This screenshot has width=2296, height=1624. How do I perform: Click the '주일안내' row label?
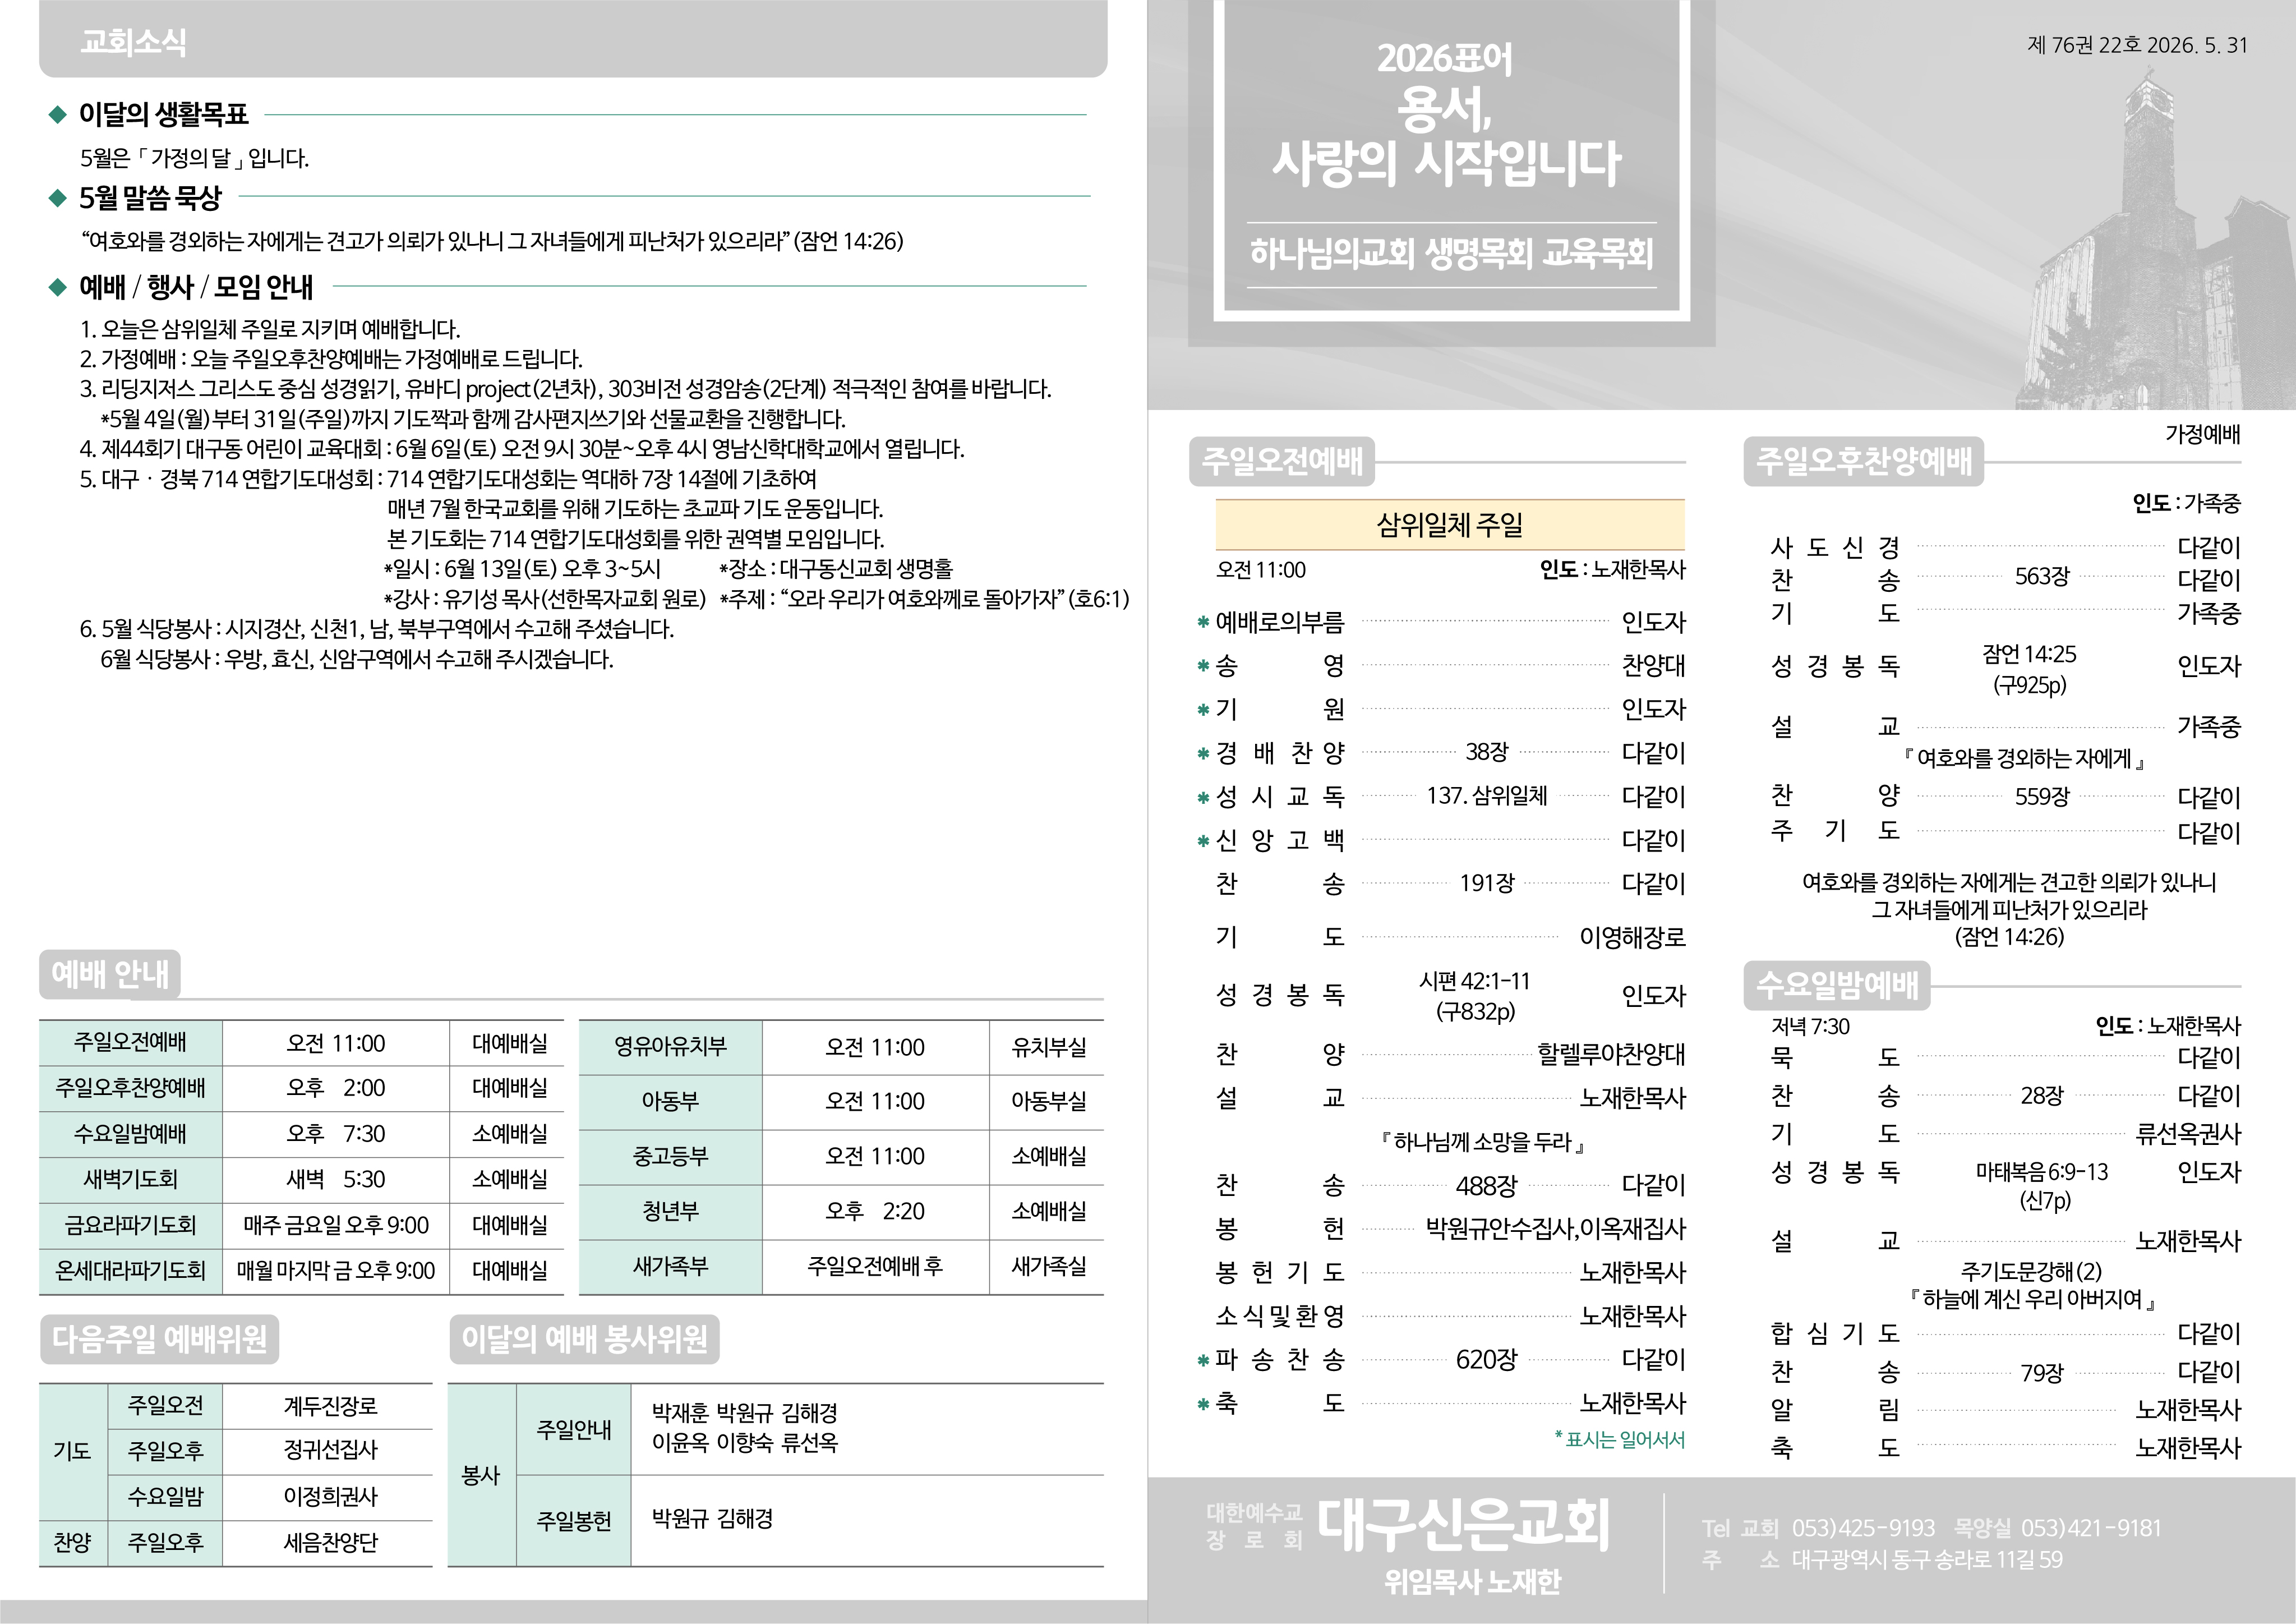574,1430
